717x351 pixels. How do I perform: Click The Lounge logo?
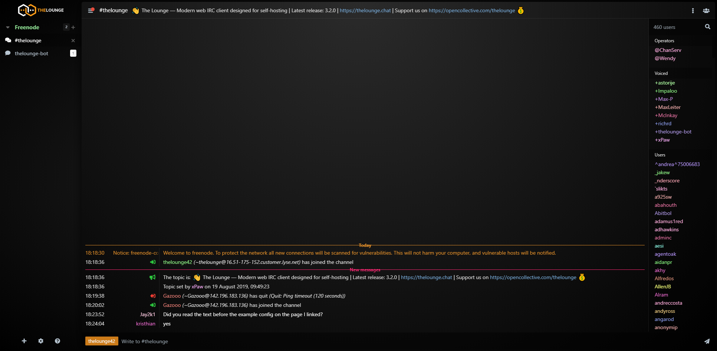[41, 10]
